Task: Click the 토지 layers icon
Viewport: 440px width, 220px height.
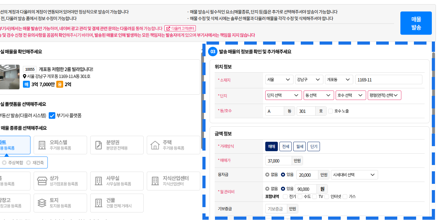Action: [42, 203]
